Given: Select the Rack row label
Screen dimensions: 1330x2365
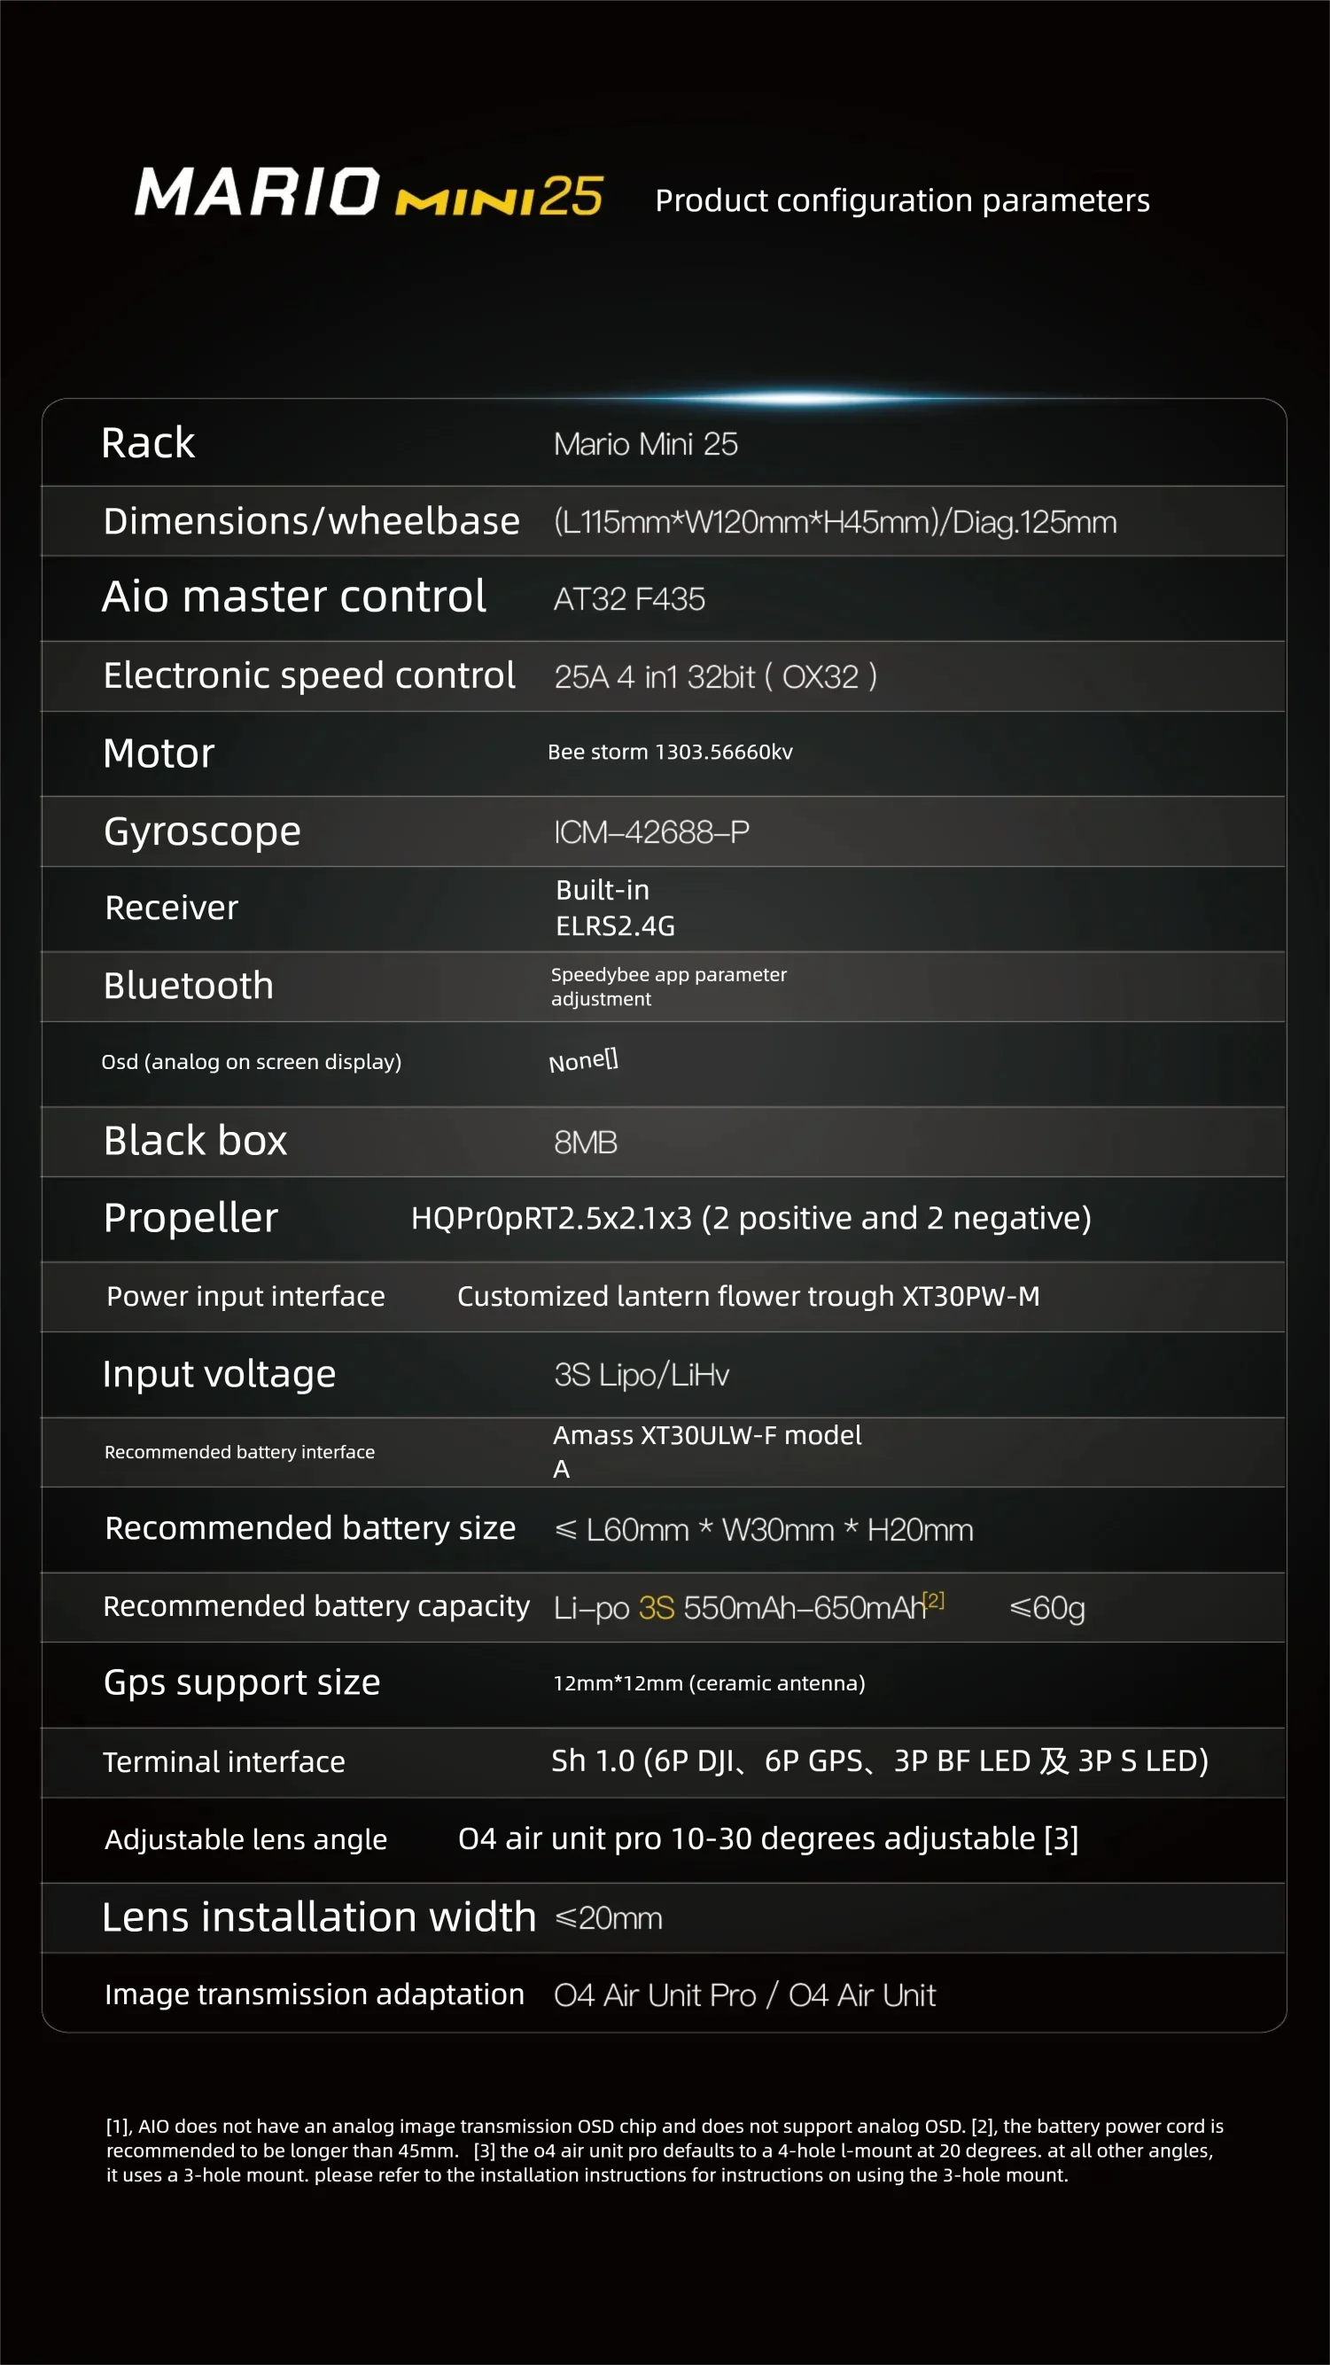Looking at the screenshot, I should click(148, 443).
